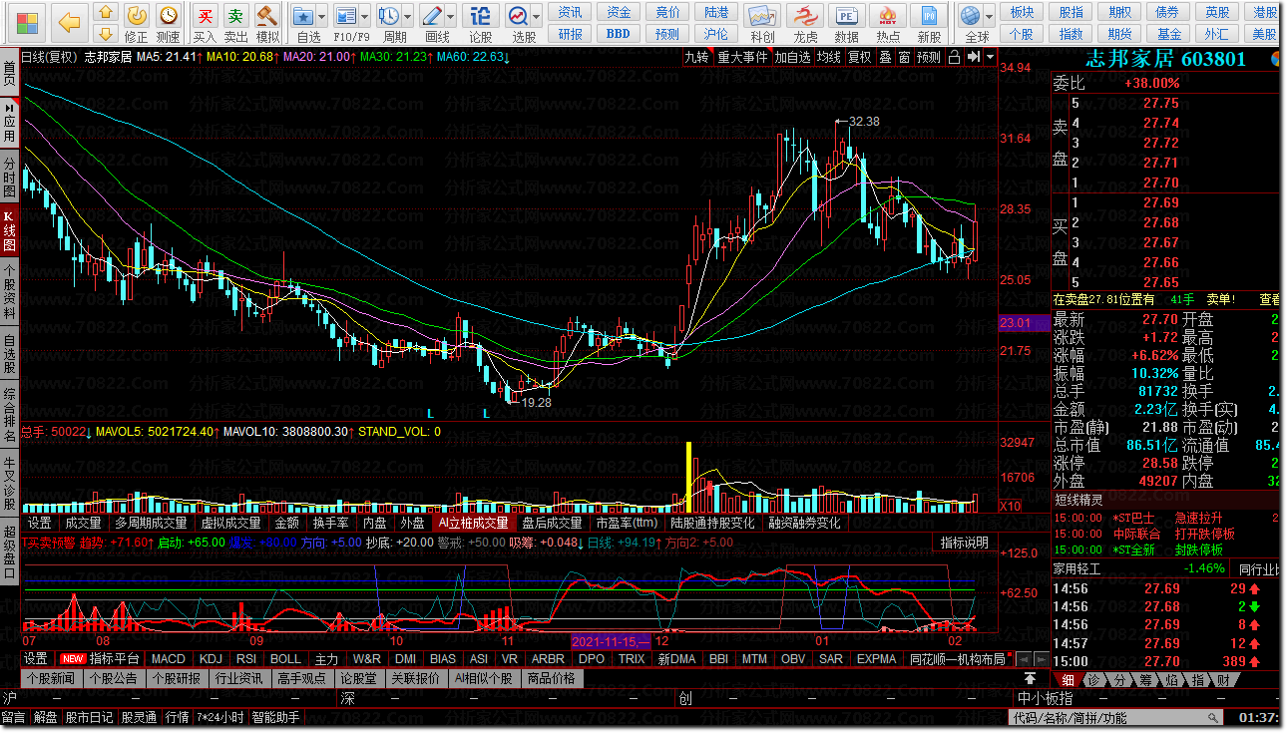Click the 2021-11-15 date marker

point(610,641)
